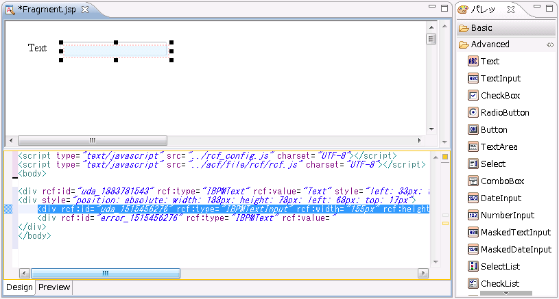The width and height of the screenshot is (559, 299).
Task: Pick the Button widget in palette
Action: click(493, 130)
